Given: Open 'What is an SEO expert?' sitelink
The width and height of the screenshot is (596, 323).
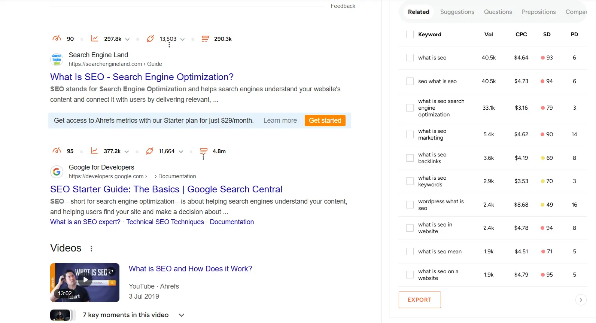Looking at the screenshot, I should [85, 222].
